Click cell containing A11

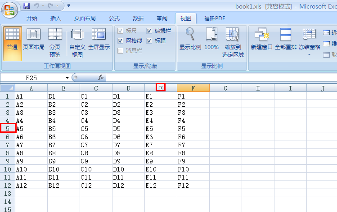31,177
